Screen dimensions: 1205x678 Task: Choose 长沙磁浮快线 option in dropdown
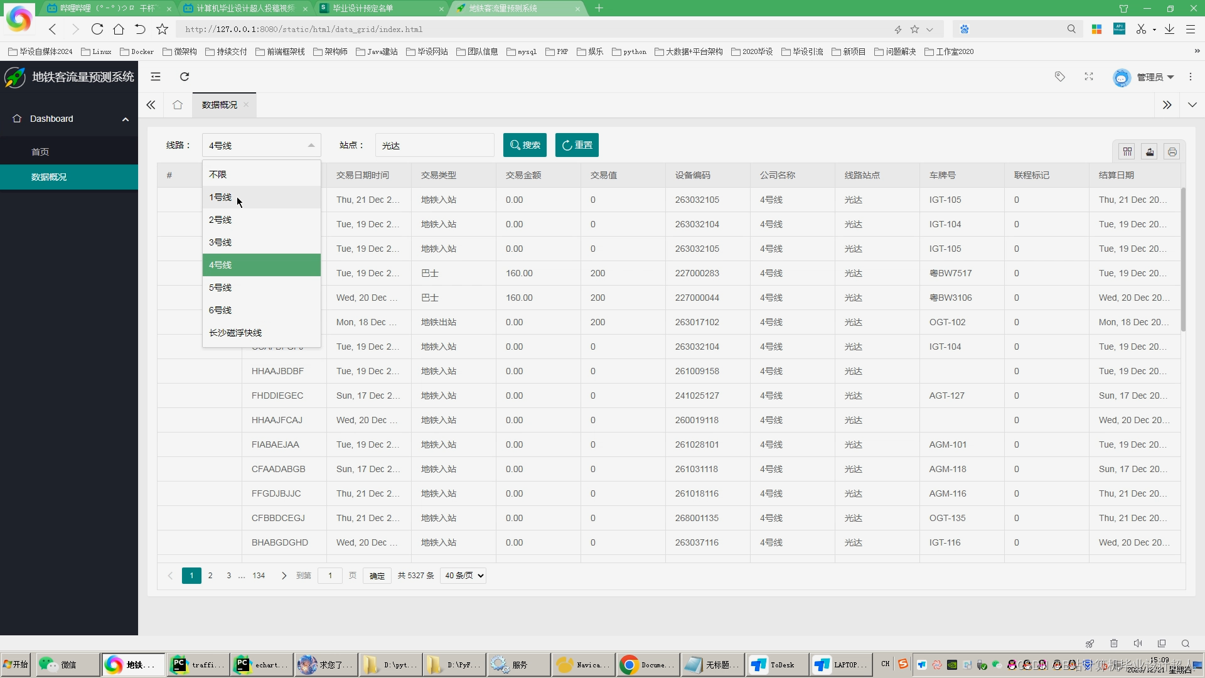(x=235, y=333)
